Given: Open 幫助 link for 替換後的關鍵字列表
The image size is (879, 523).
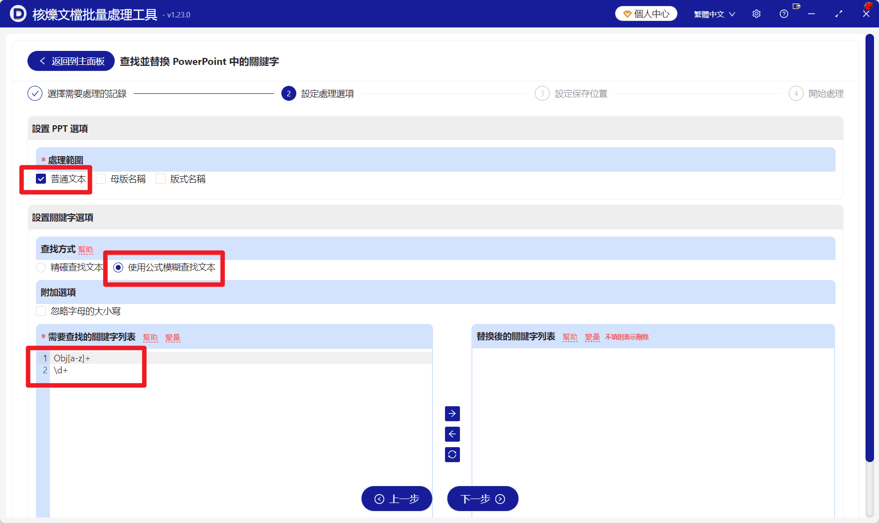Looking at the screenshot, I should 570,337.
